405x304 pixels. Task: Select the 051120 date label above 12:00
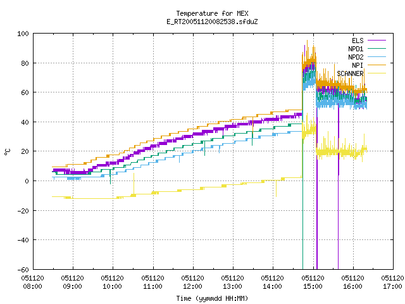192,278
